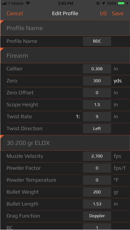Tap Cancel to discard profile edits
The width and height of the screenshot is (130, 230).
pos(15,14)
